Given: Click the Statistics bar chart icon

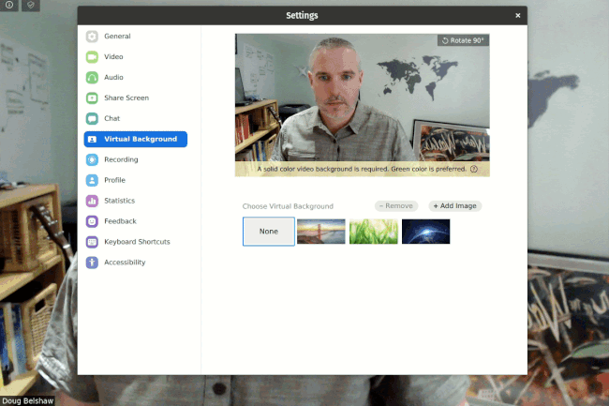Looking at the screenshot, I should 92,201.
